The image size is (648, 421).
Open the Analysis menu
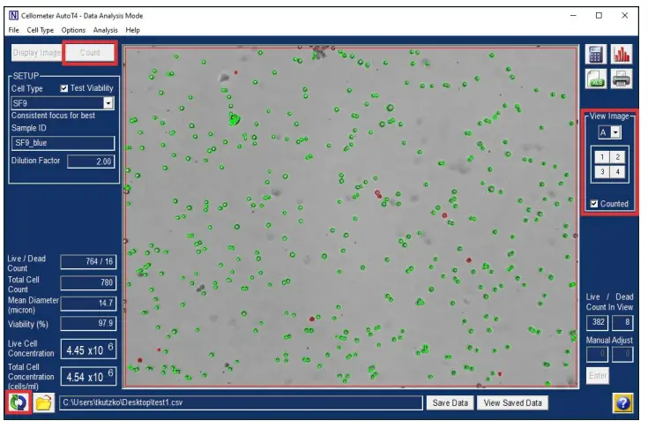(106, 30)
